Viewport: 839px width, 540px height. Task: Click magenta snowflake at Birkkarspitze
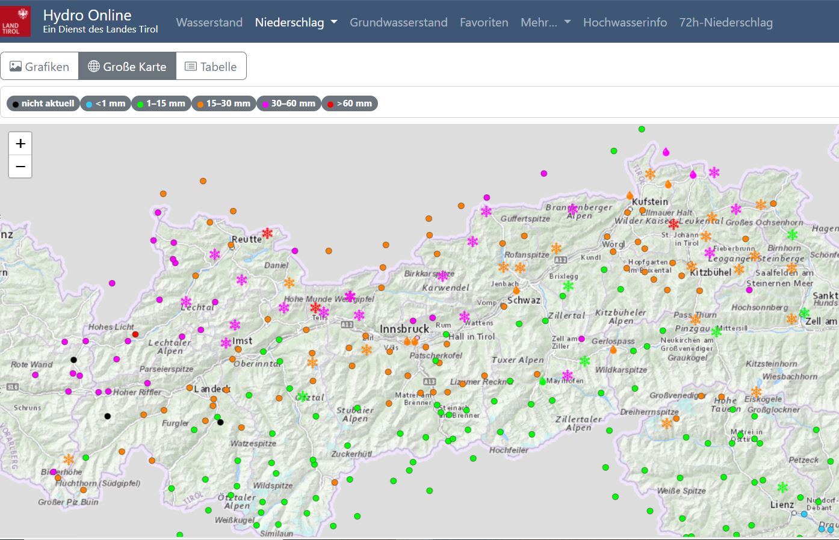442,275
